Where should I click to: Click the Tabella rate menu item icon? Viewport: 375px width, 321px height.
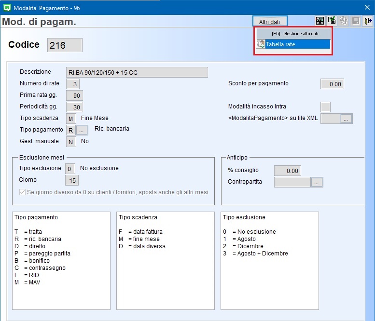click(x=261, y=44)
